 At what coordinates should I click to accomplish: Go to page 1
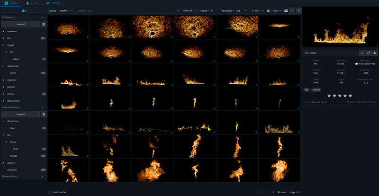(259, 192)
